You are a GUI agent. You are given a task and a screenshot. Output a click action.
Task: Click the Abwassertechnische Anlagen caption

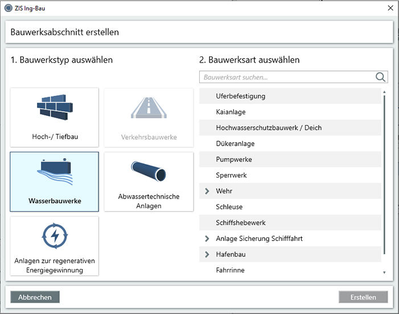(x=149, y=201)
